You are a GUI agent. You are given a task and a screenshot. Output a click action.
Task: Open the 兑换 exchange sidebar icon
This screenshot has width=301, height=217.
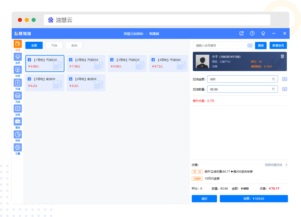coord(18,96)
